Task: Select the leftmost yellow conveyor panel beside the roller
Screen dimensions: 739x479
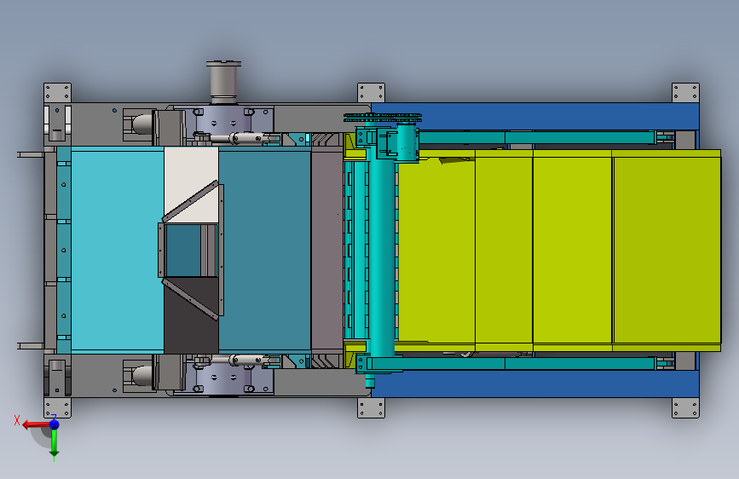Action: [436, 251]
